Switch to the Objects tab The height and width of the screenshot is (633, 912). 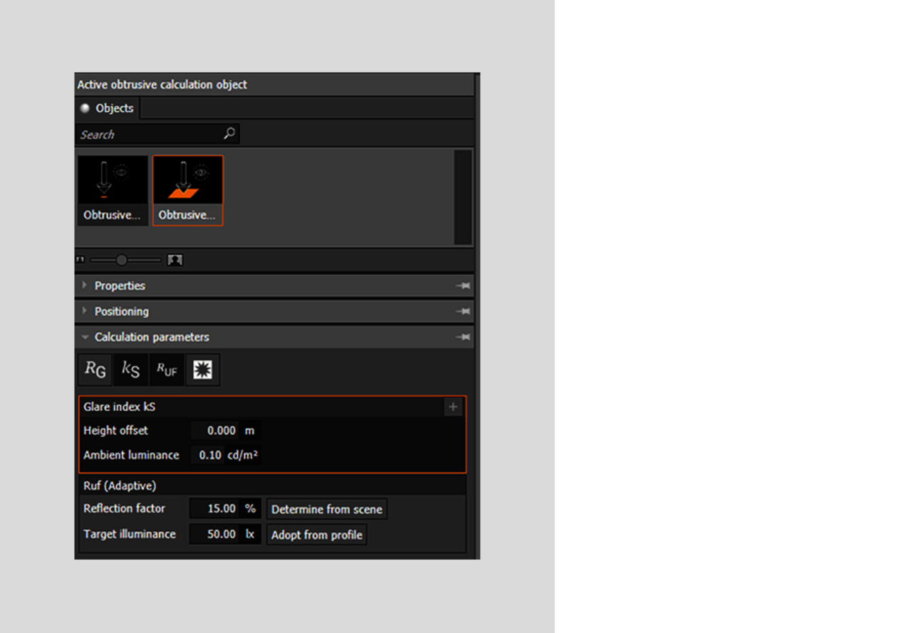(x=108, y=108)
